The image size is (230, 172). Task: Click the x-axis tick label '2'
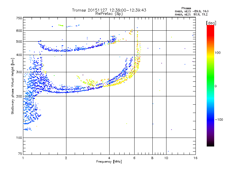tap(66, 158)
